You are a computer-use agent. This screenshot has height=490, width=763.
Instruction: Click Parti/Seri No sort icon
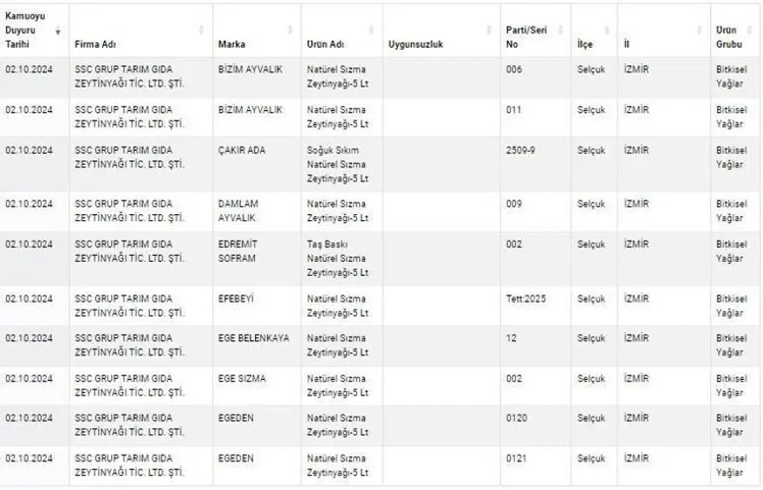(x=560, y=30)
